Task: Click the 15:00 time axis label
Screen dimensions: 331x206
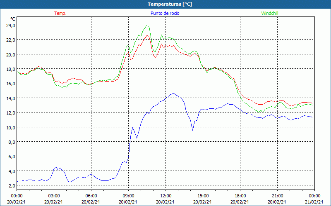Action: tap(203, 196)
